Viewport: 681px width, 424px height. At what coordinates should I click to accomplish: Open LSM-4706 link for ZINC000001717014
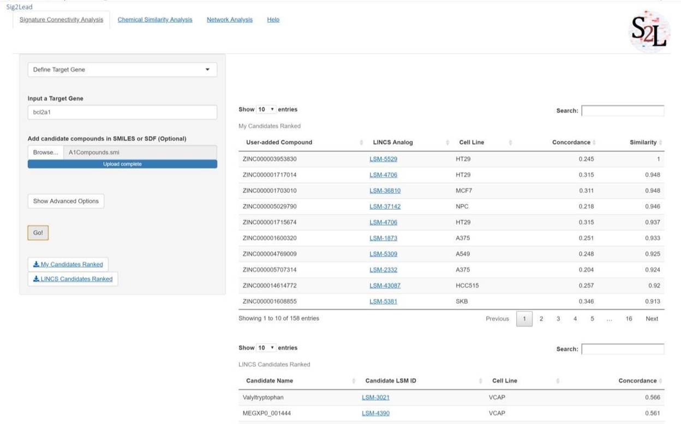pos(383,175)
